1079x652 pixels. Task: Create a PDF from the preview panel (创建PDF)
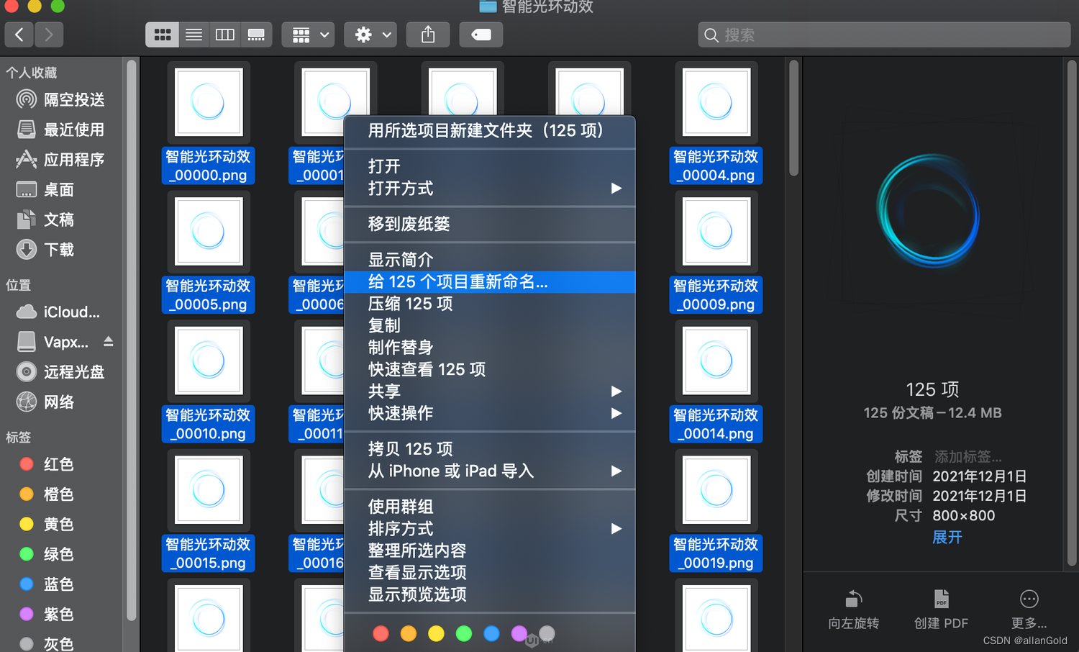[x=941, y=608]
